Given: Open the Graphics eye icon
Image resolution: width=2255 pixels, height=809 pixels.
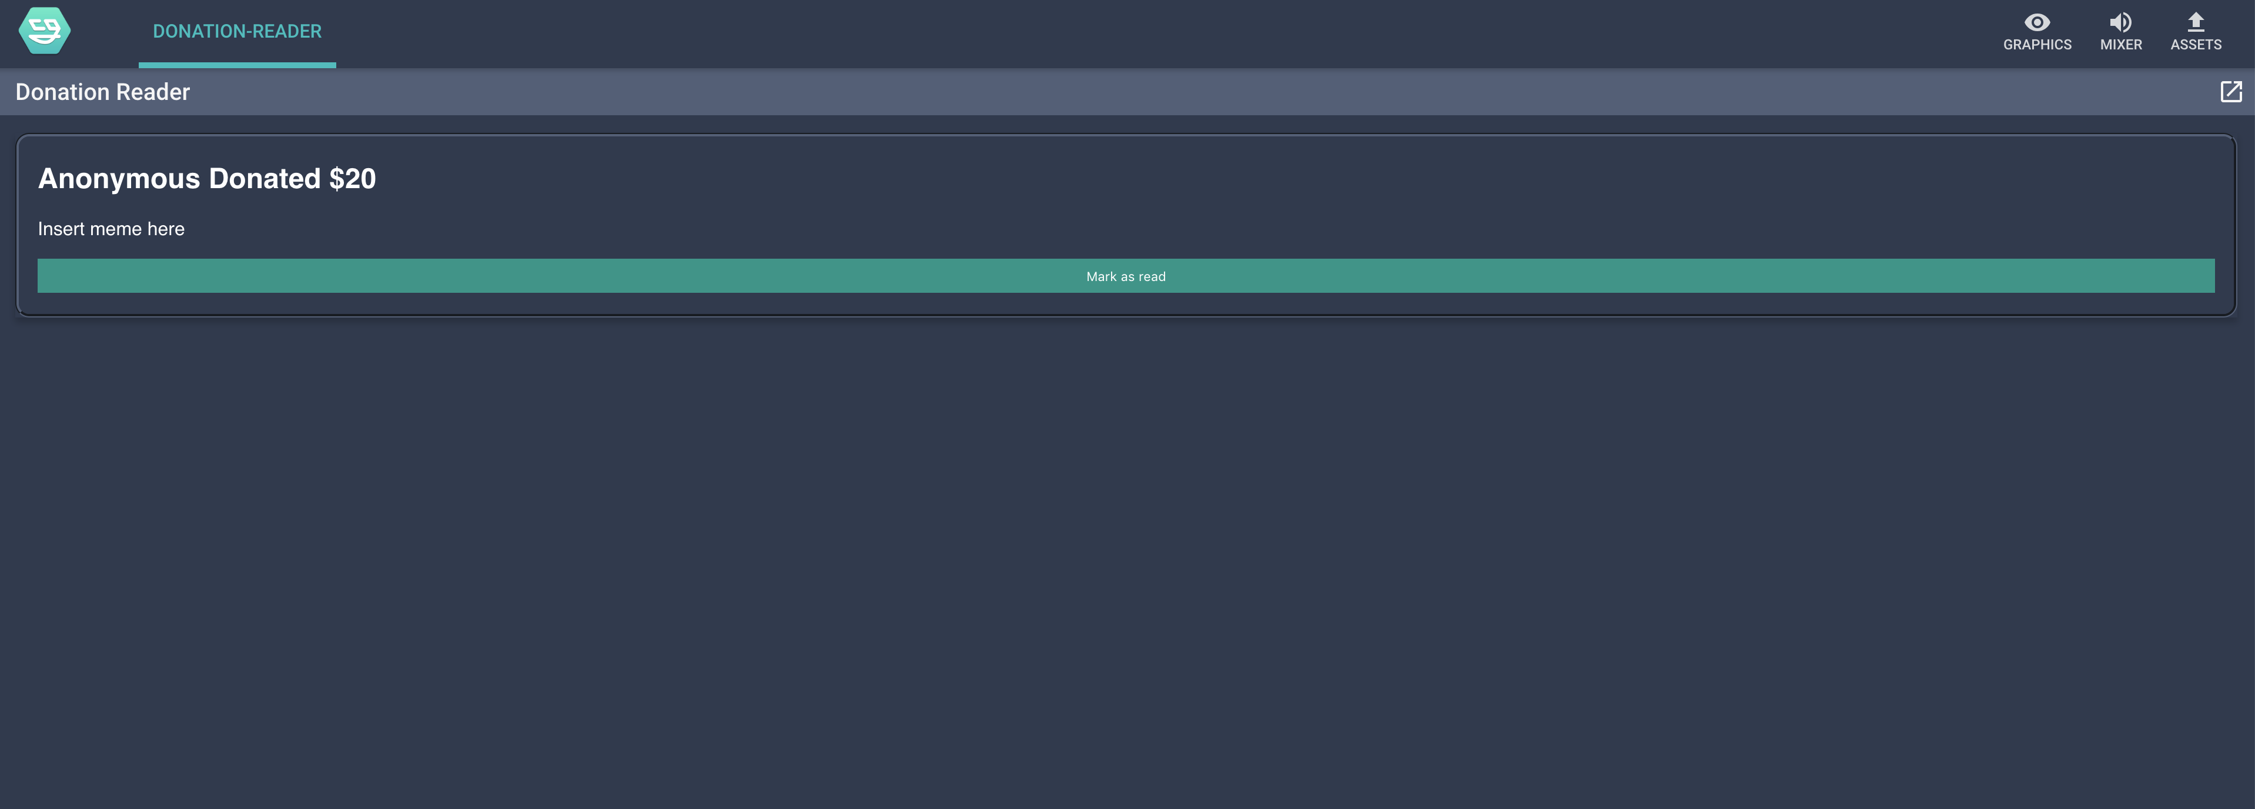Looking at the screenshot, I should 2036,23.
